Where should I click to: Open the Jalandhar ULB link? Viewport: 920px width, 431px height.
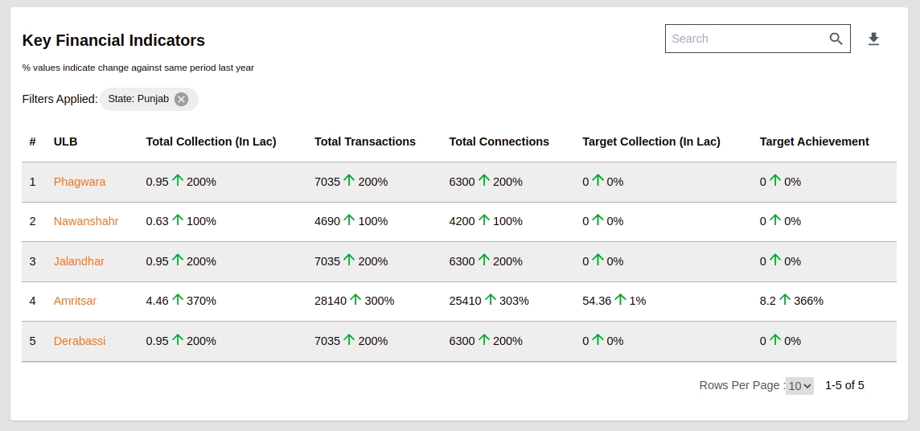79,261
